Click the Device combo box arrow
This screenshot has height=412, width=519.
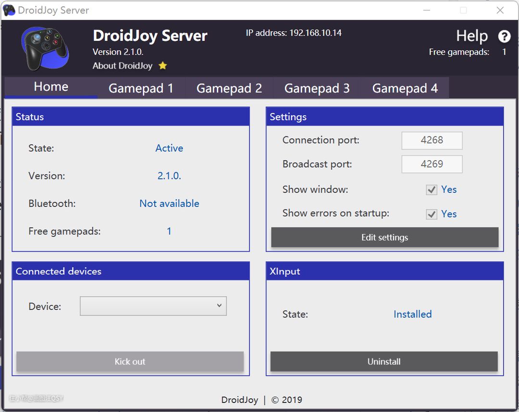(x=219, y=306)
